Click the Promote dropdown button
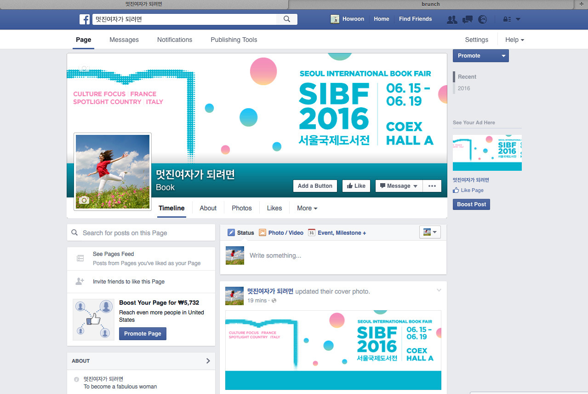Screen dimensions: 588x394 tap(481, 56)
